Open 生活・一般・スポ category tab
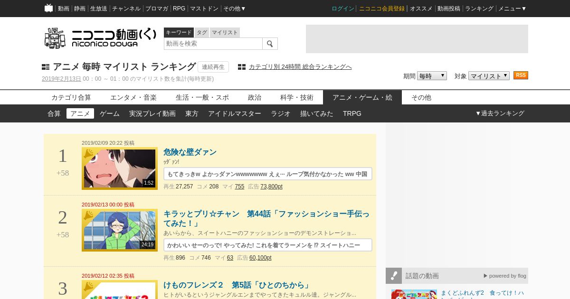This screenshot has width=570, height=299. point(202,97)
